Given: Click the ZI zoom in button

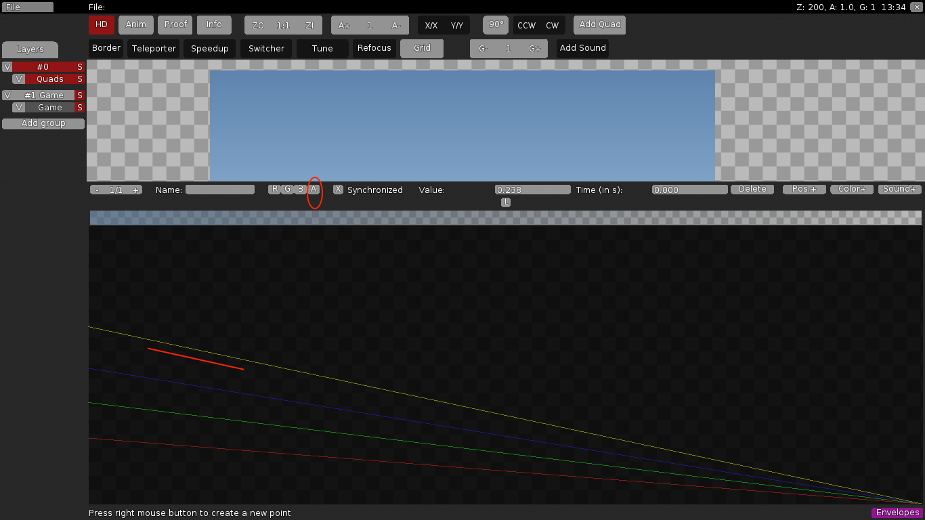Looking at the screenshot, I should pos(309,26).
